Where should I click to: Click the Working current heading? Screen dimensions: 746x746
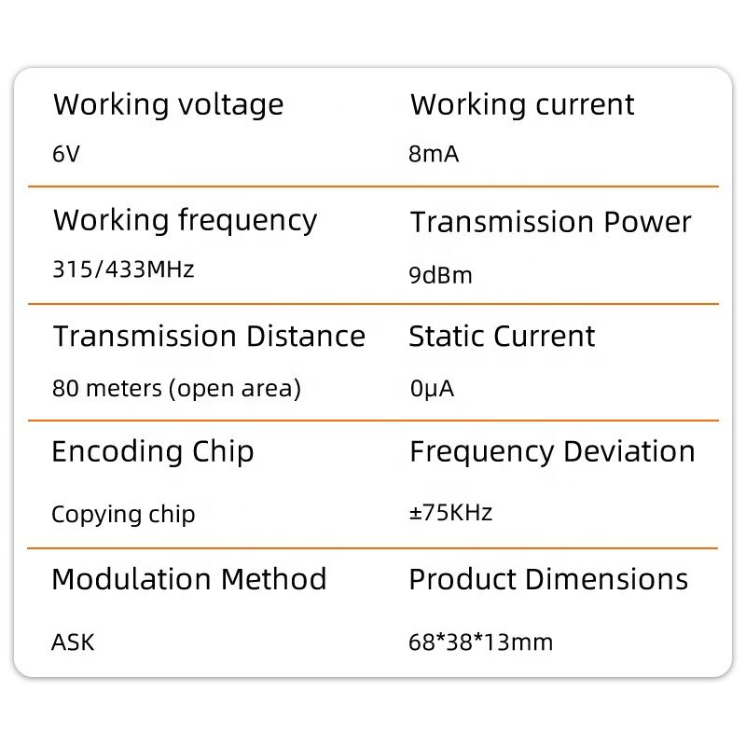click(521, 104)
